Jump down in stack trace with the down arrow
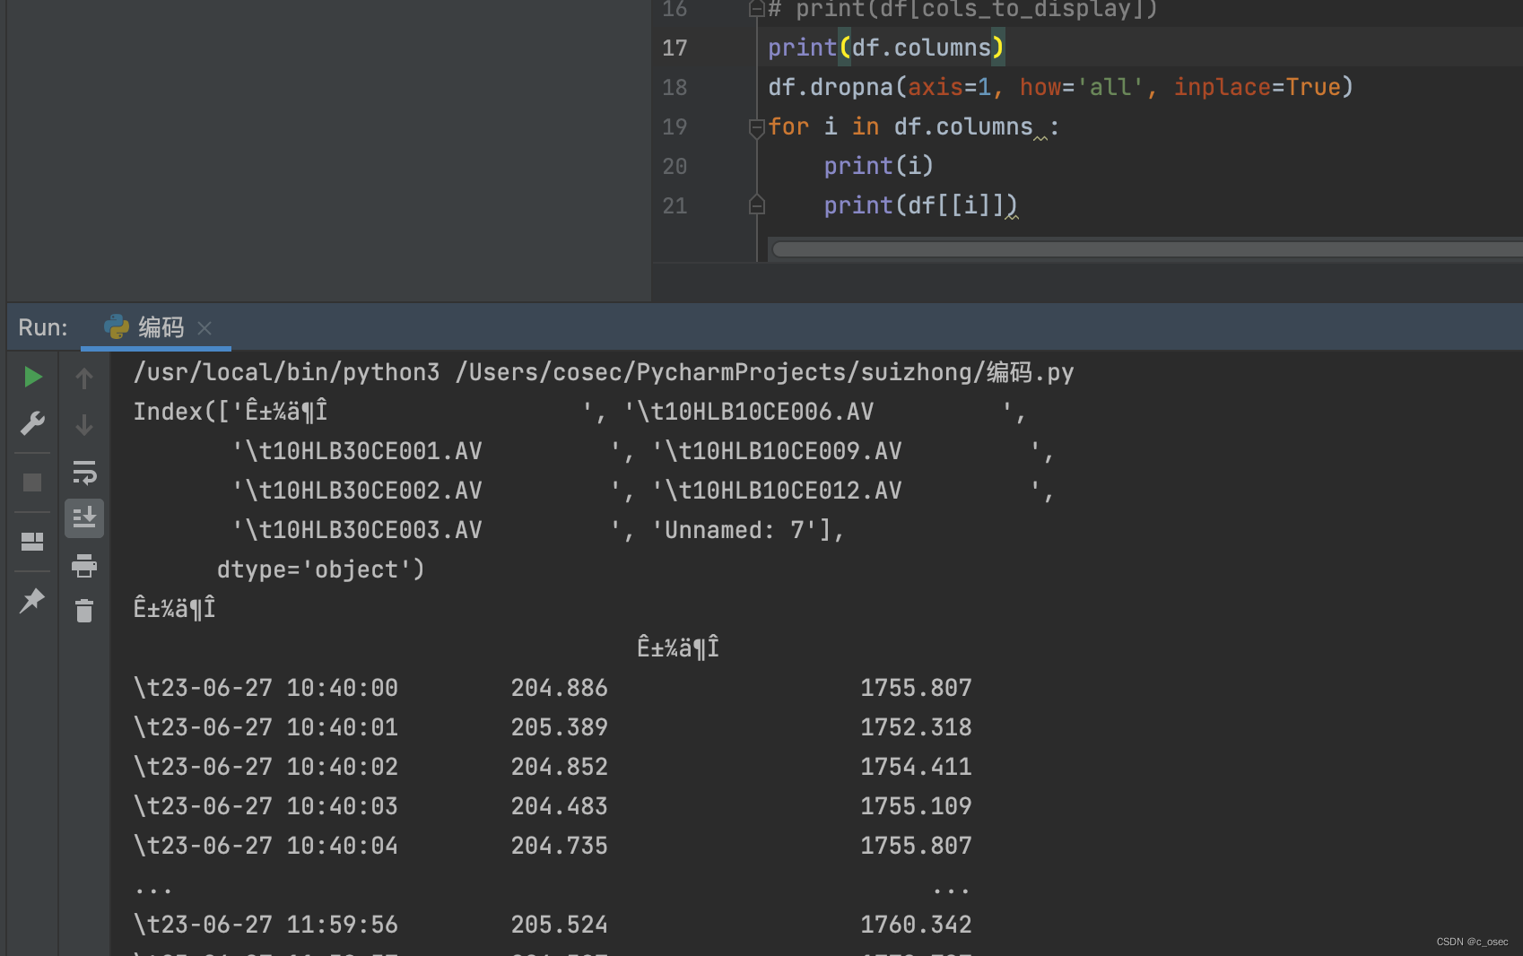Screen dimensions: 1523x956 83,425
